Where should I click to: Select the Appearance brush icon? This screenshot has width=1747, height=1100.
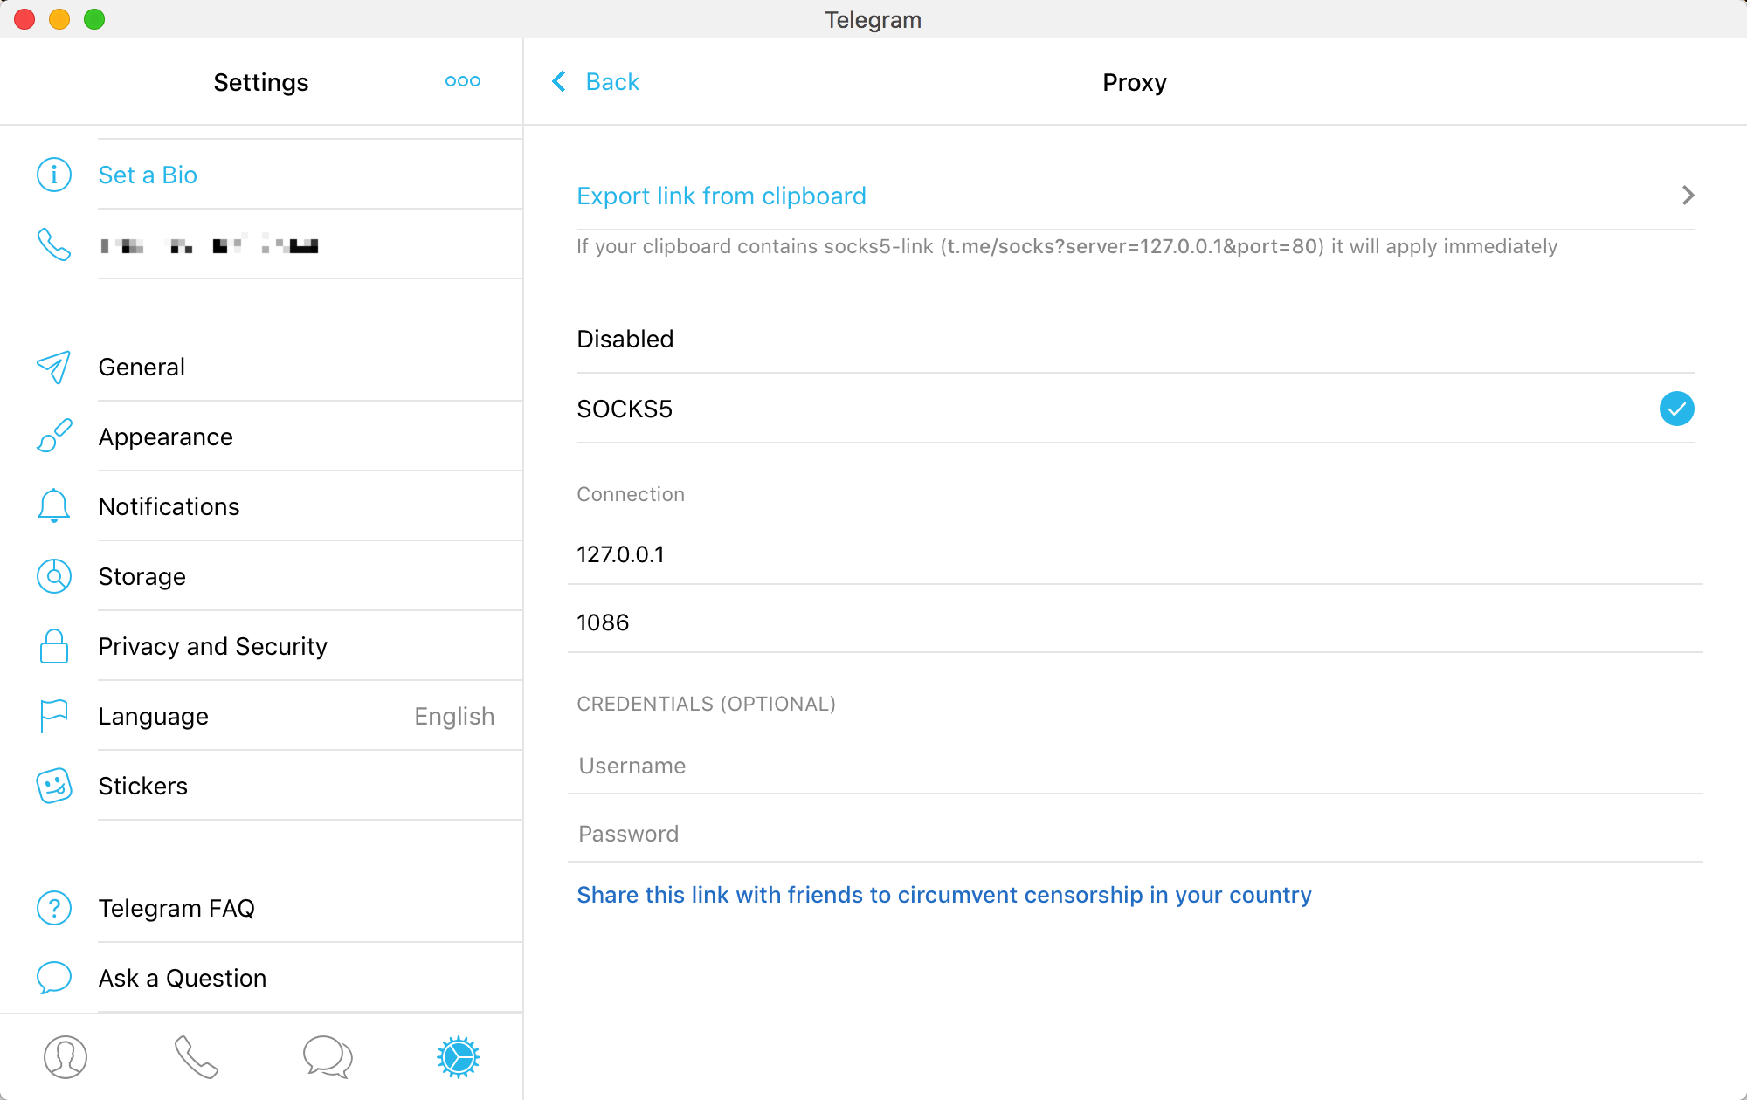(53, 437)
